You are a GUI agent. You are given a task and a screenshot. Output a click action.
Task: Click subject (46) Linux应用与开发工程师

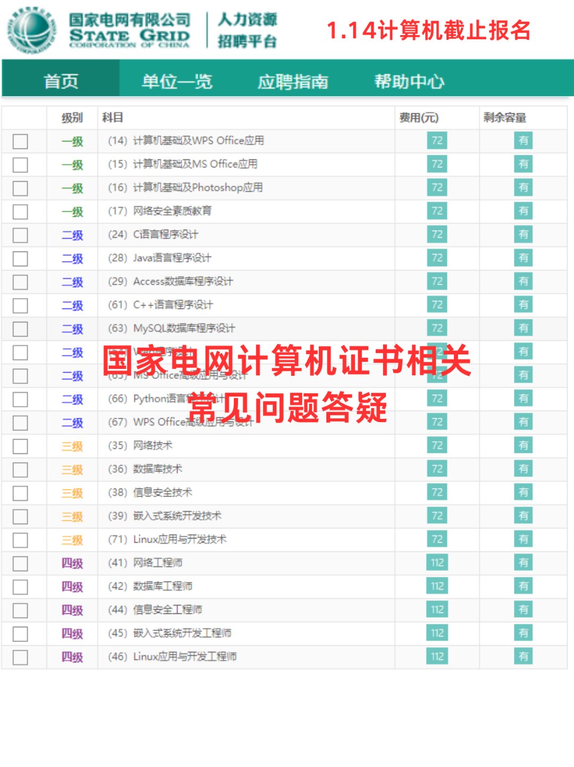coord(172,656)
